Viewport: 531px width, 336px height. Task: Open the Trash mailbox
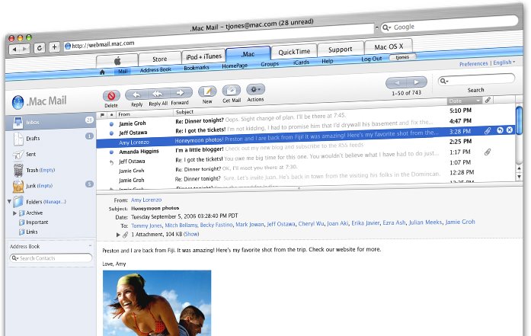[32, 170]
